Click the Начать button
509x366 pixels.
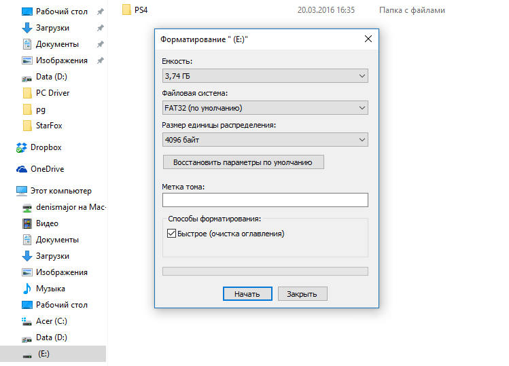point(247,293)
